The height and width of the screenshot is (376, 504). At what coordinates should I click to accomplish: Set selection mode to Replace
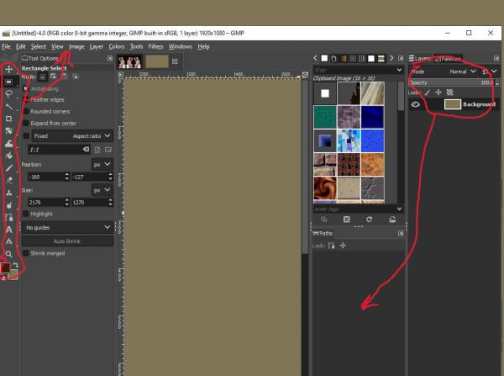click(43, 77)
